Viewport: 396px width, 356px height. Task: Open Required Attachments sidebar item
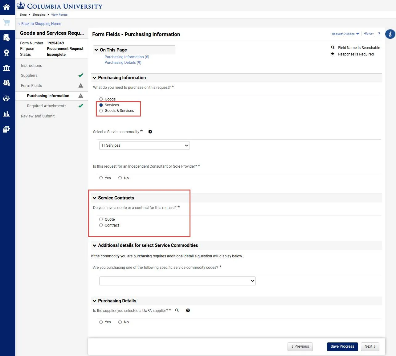click(47, 106)
